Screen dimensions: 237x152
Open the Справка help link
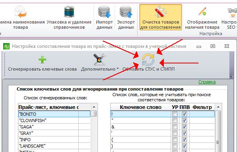pyautogui.click(x=207, y=82)
